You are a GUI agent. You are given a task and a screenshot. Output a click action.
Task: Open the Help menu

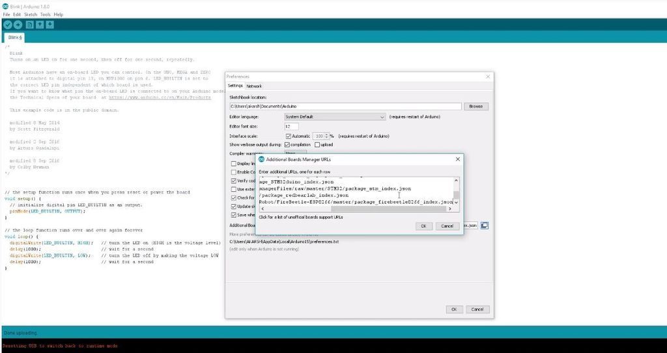click(58, 14)
